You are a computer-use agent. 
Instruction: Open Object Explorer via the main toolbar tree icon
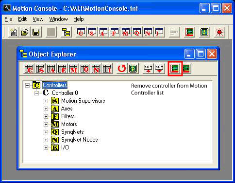coord(66,32)
